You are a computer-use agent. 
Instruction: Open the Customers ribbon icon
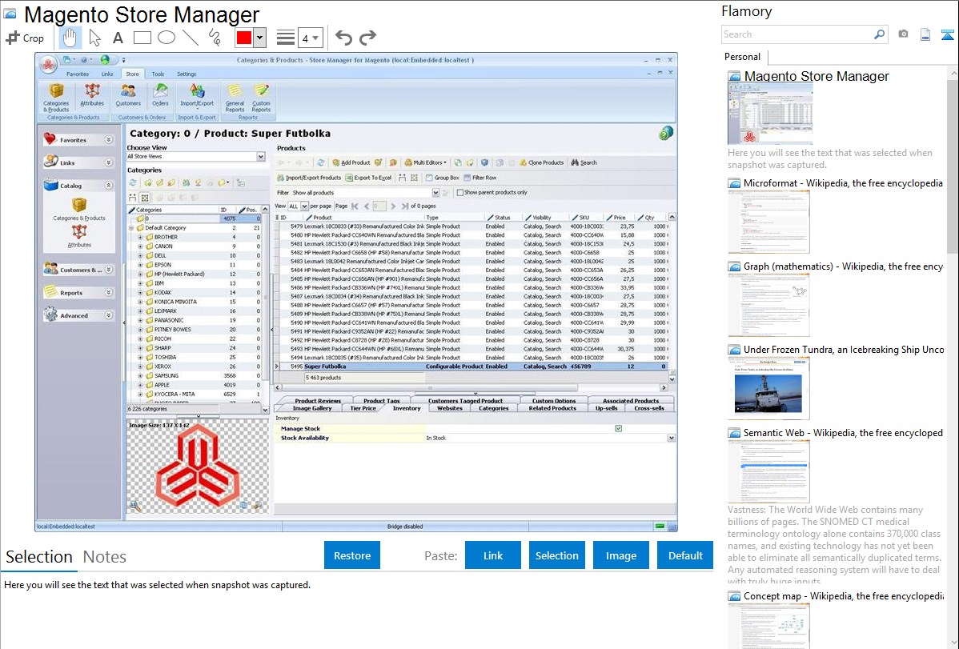click(x=128, y=95)
